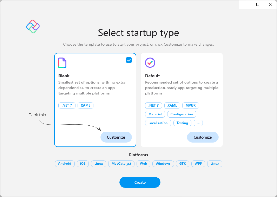Click the MVUX tag in Default card

191,105
